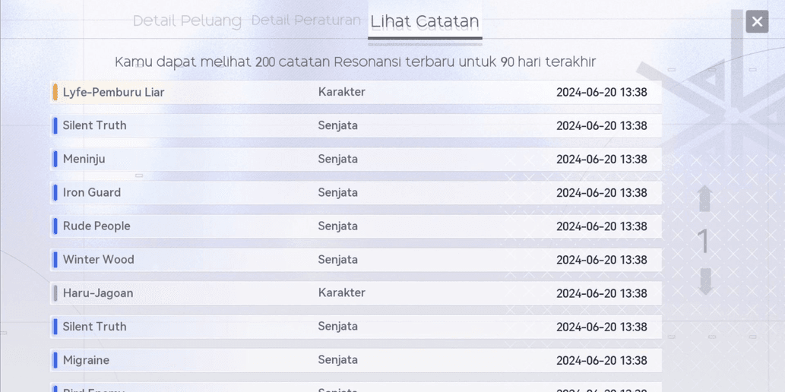Screen dimensions: 785x392
Task: Click the orange rarity marker beside Lyfe-Pemburu Liar
Action: pos(55,92)
